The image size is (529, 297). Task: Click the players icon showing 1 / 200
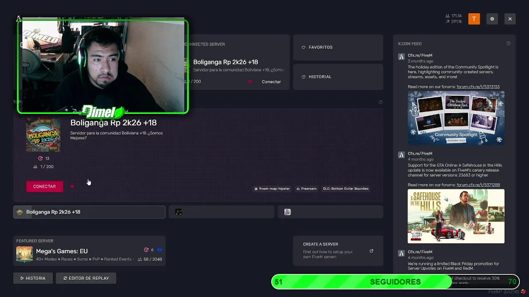pyautogui.click(x=35, y=167)
